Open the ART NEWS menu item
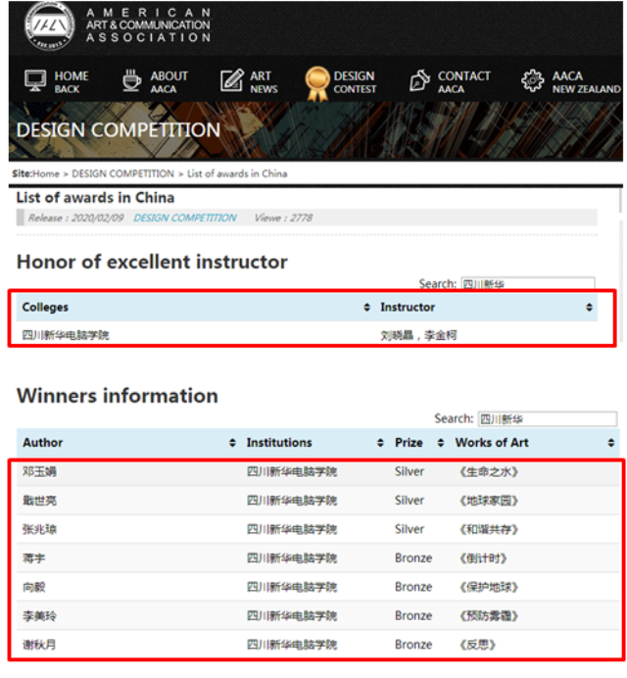 263,81
